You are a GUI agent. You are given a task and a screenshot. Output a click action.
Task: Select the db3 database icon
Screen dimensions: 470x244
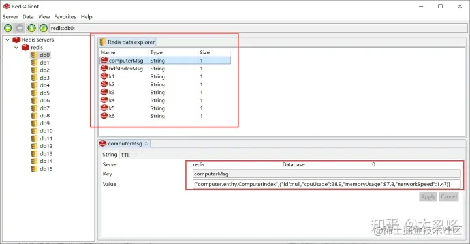34,78
